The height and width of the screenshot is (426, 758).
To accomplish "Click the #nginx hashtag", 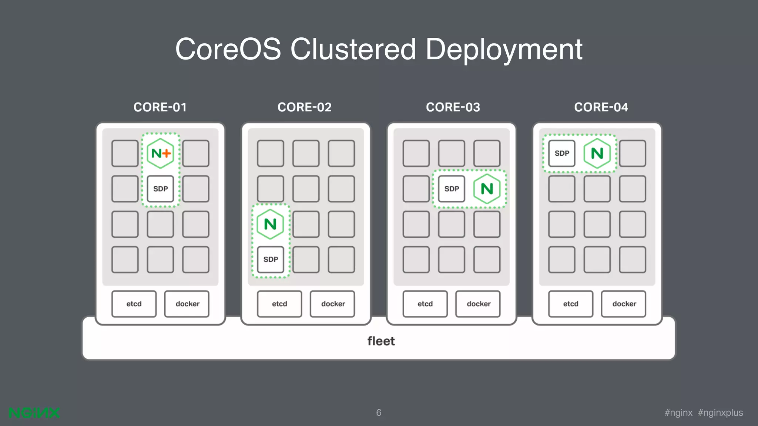I will click(678, 413).
